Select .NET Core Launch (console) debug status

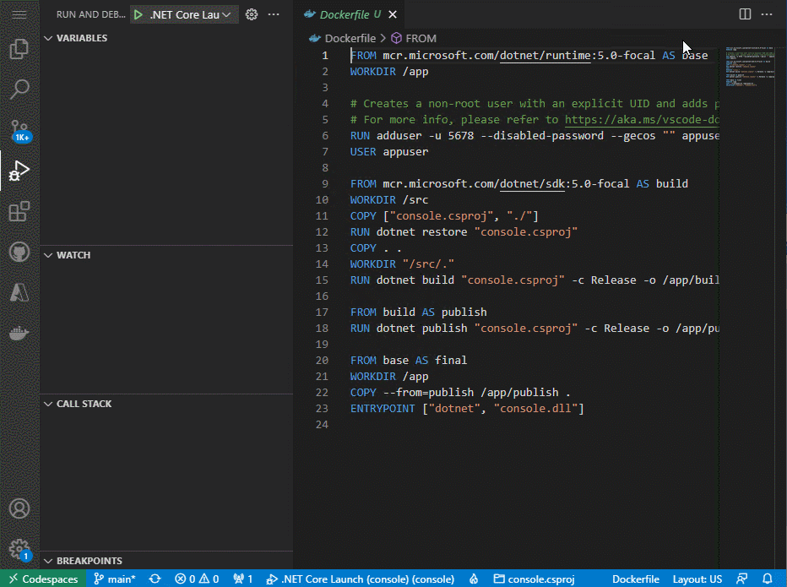click(361, 579)
